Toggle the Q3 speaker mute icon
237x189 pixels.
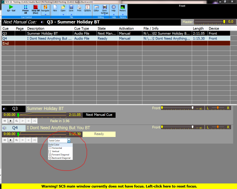(5, 109)
